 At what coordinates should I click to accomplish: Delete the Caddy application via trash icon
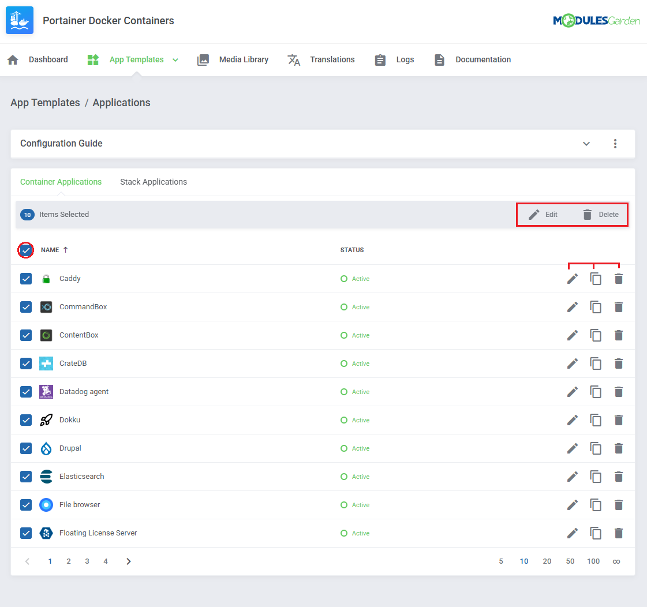pyautogui.click(x=619, y=279)
